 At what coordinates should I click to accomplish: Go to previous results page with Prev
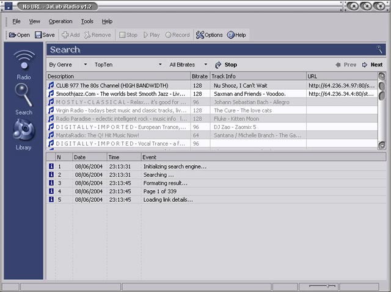(x=346, y=65)
